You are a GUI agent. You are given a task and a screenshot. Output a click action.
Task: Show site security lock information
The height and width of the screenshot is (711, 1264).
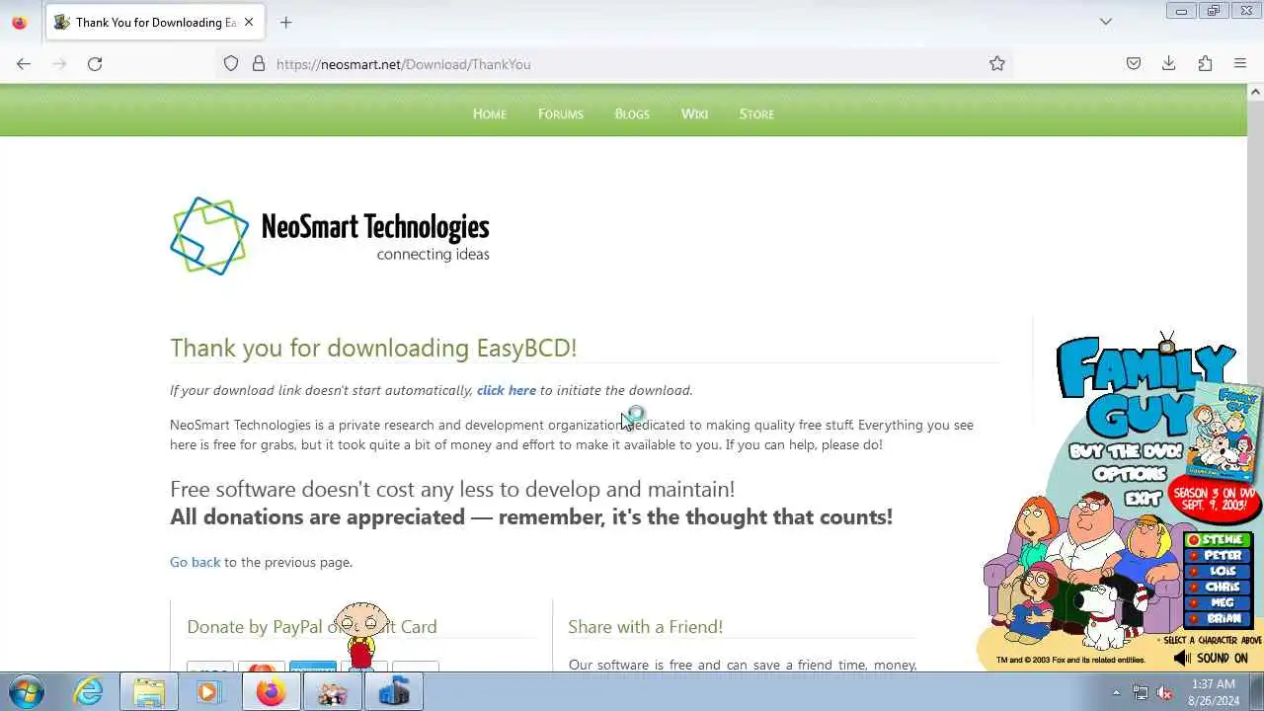point(259,63)
